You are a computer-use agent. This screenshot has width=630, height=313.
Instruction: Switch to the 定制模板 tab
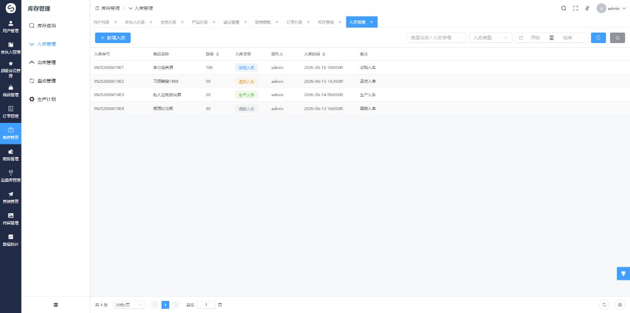262,22
